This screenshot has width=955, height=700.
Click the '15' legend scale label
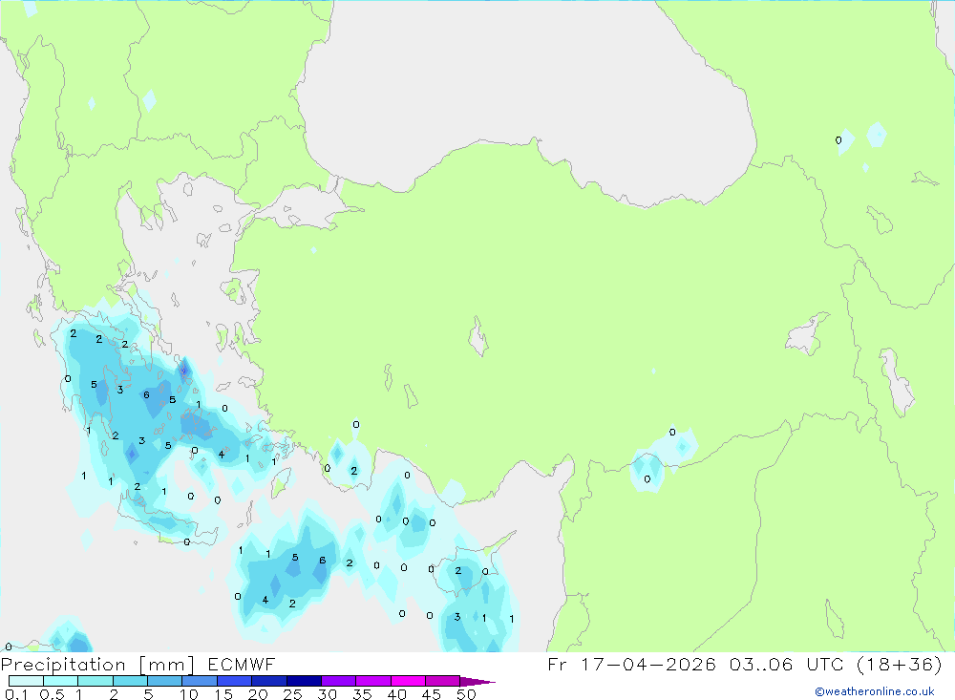[223, 694]
